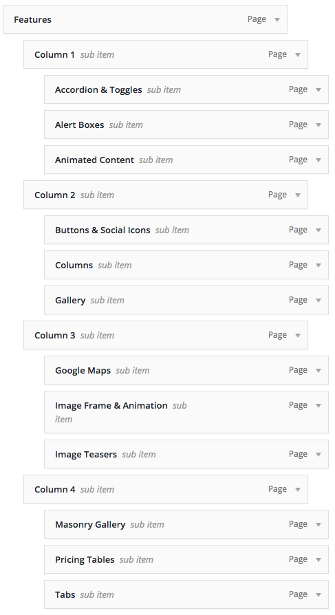Expand Animated Content settings arrow
The image size is (335, 615).
tap(318, 160)
